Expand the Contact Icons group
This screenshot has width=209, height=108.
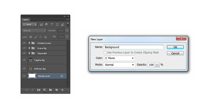[x=29, y=43]
